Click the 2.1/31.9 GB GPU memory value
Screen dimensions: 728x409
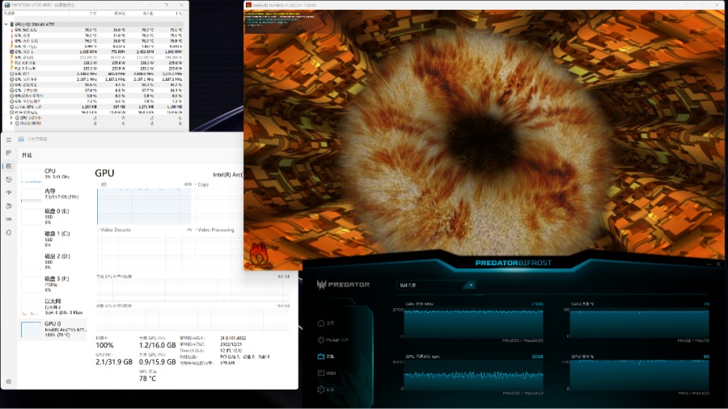click(x=114, y=361)
